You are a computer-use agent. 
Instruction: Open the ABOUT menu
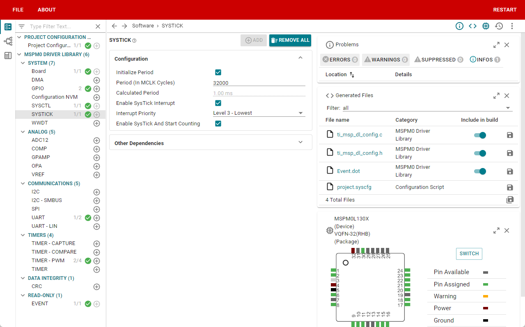pyautogui.click(x=47, y=10)
